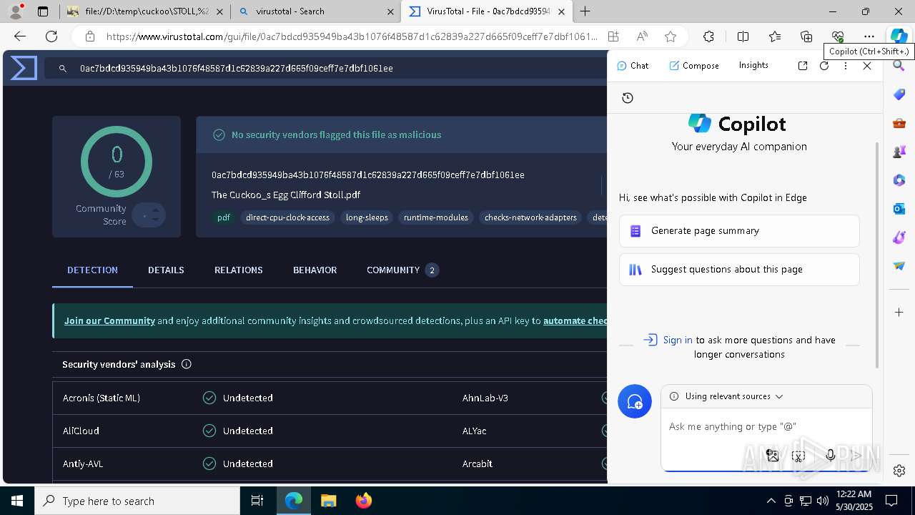Viewport: 915px width, 515px height.
Task: Switch to virustotal - Search browser tab
Action: coord(315,11)
